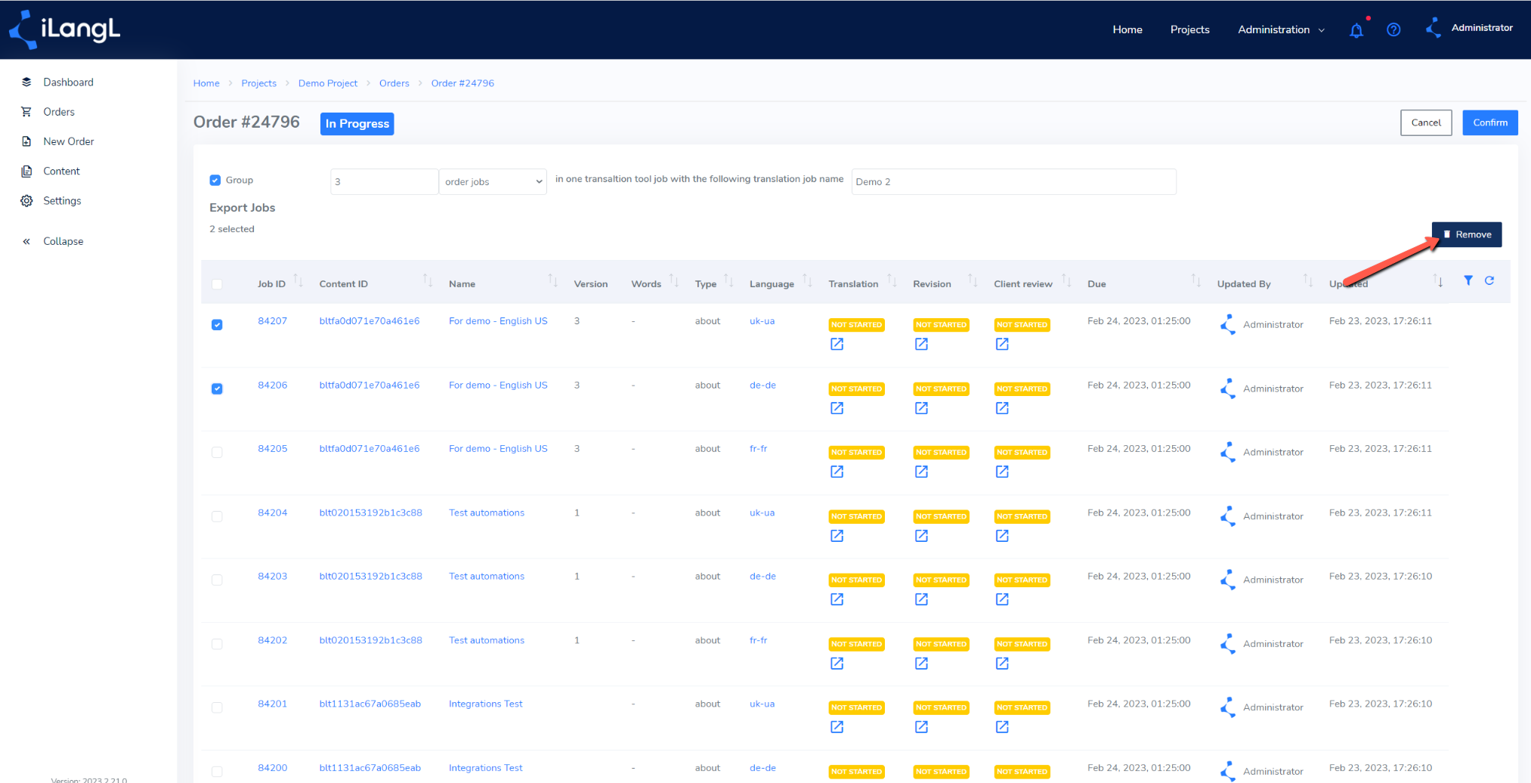Expand the Administration dropdown in header

1281,29
